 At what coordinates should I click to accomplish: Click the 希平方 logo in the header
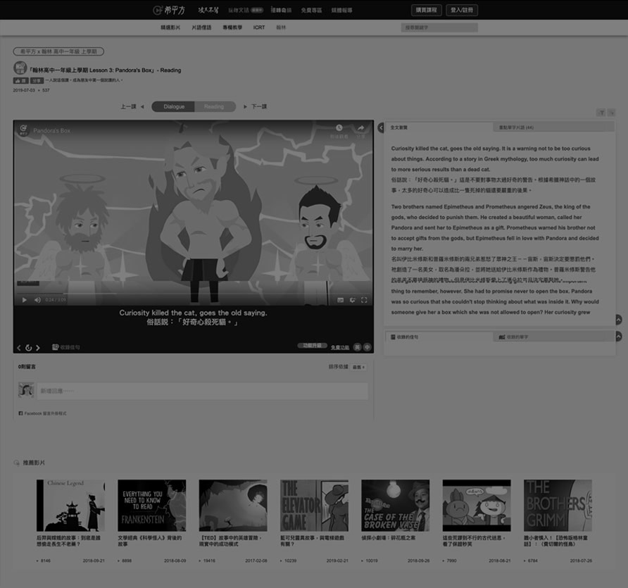pos(168,10)
